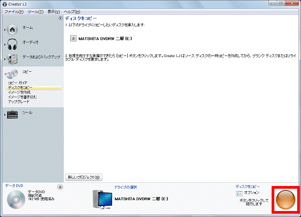Click the Audio headphones icon
301x217 pixels.
13,44
